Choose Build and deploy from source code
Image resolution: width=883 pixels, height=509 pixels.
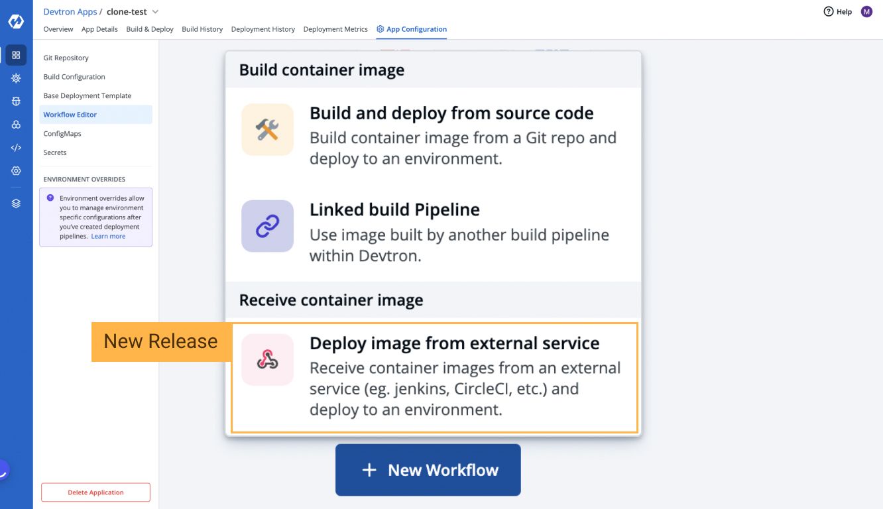[433, 136]
